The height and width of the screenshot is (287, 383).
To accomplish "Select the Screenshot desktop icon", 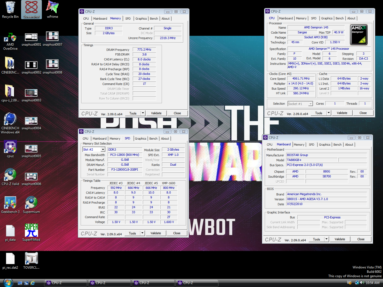I will click(31, 10).
